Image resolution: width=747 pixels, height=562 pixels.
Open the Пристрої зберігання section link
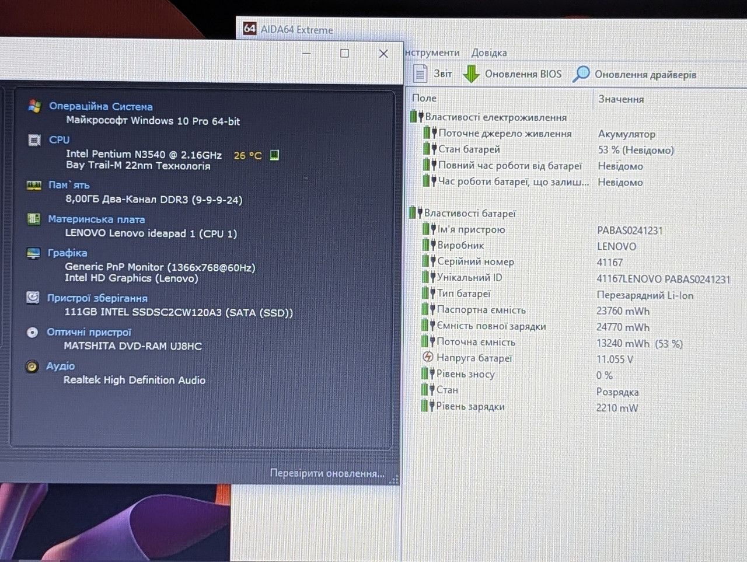(97, 298)
